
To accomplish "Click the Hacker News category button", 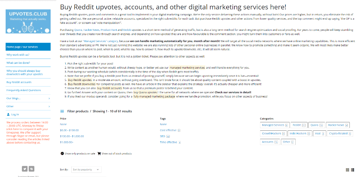I will (337, 125).
